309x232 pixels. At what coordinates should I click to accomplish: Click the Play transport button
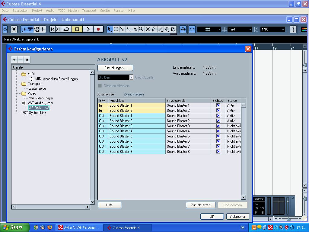[88, 29]
